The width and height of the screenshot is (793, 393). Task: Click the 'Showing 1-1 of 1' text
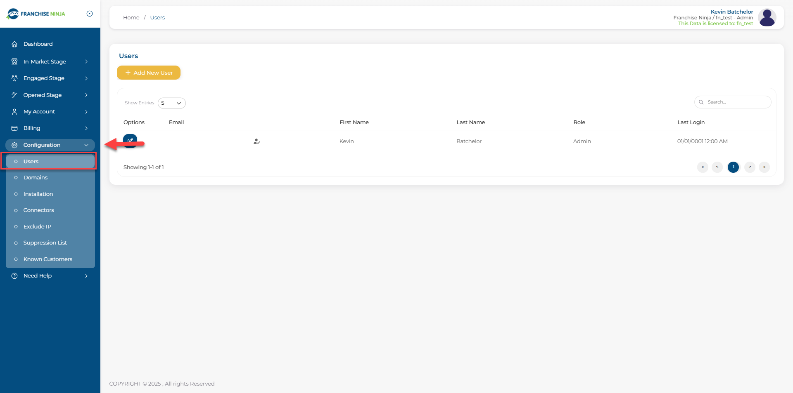(x=144, y=167)
